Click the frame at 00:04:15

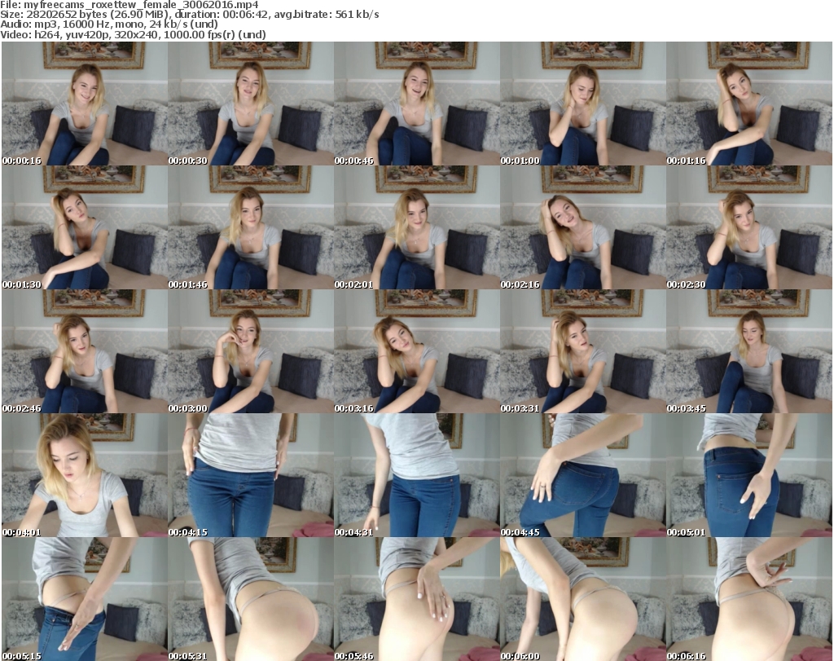pos(251,475)
